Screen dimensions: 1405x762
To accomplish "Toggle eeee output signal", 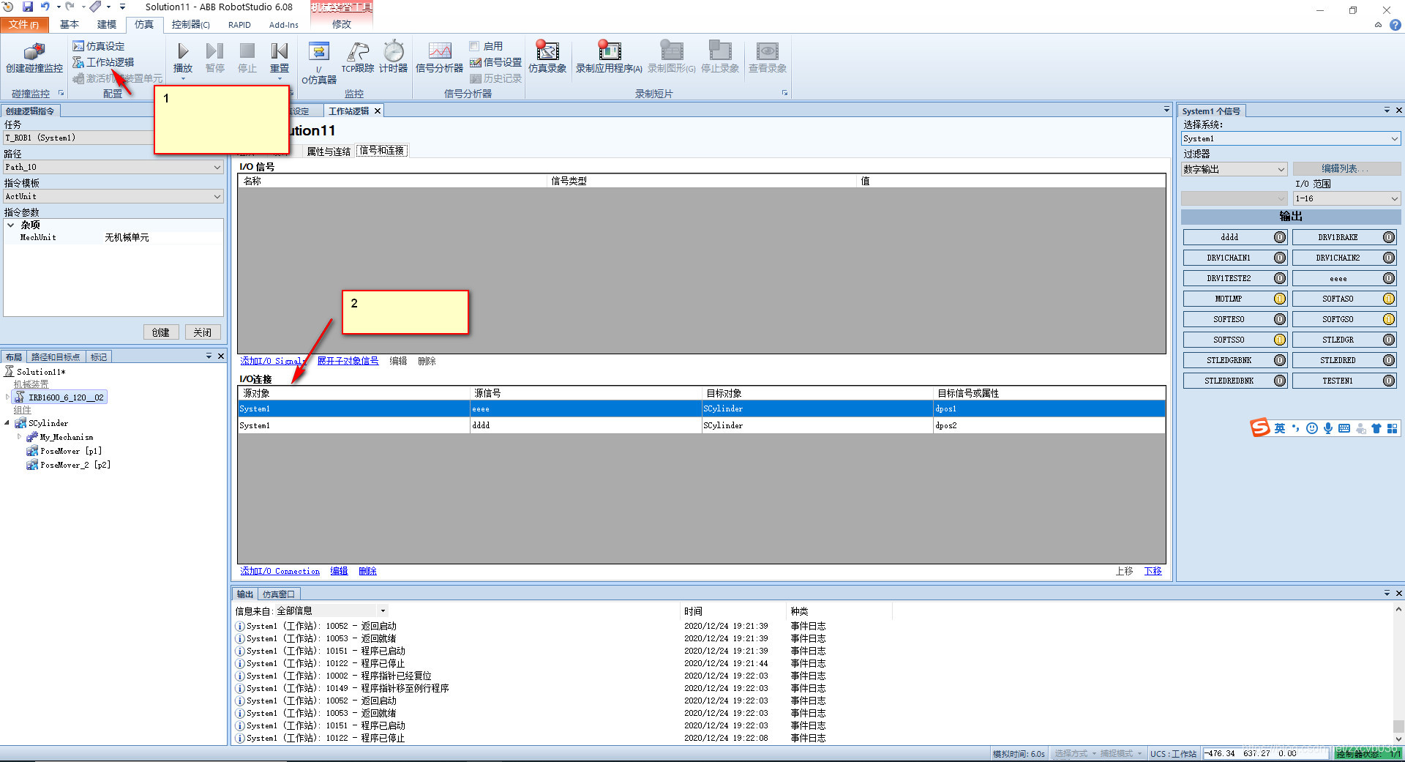I will point(1344,278).
